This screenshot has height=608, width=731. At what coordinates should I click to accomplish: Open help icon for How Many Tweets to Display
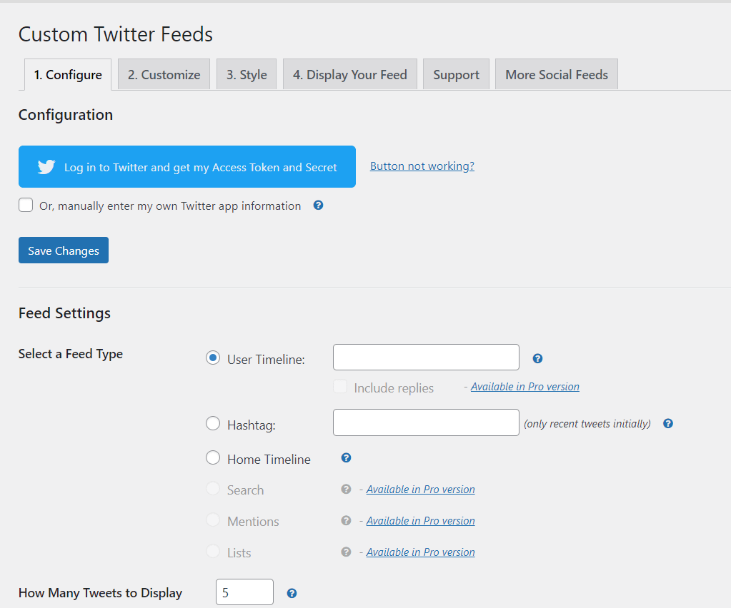click(292, 593)
